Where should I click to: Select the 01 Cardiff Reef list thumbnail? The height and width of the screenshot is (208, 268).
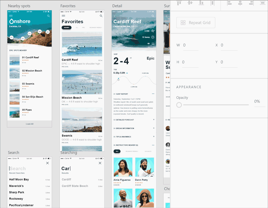[x=14, y=60]
